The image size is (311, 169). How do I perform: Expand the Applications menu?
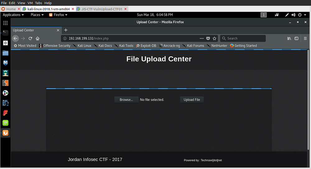coord(13,15)
